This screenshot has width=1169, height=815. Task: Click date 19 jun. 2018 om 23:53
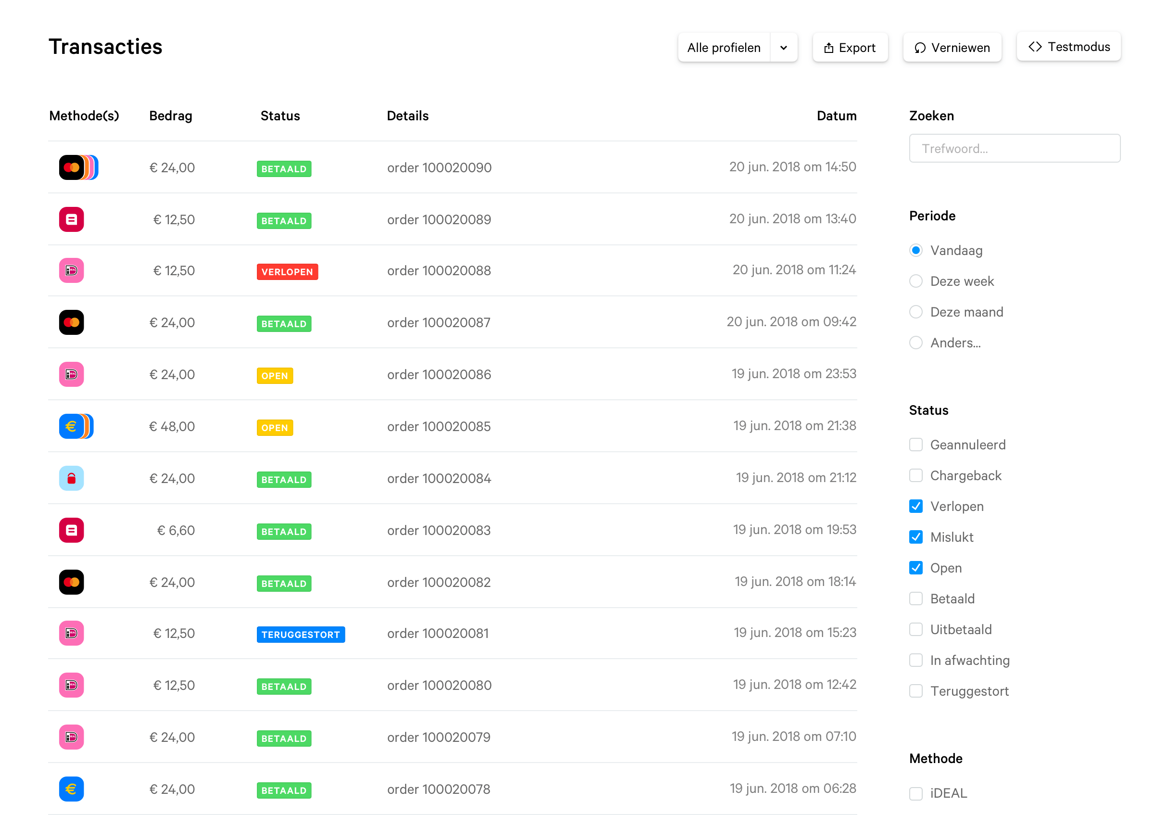794,373
